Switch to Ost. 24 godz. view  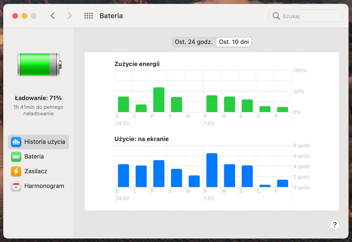click(194, 42)
